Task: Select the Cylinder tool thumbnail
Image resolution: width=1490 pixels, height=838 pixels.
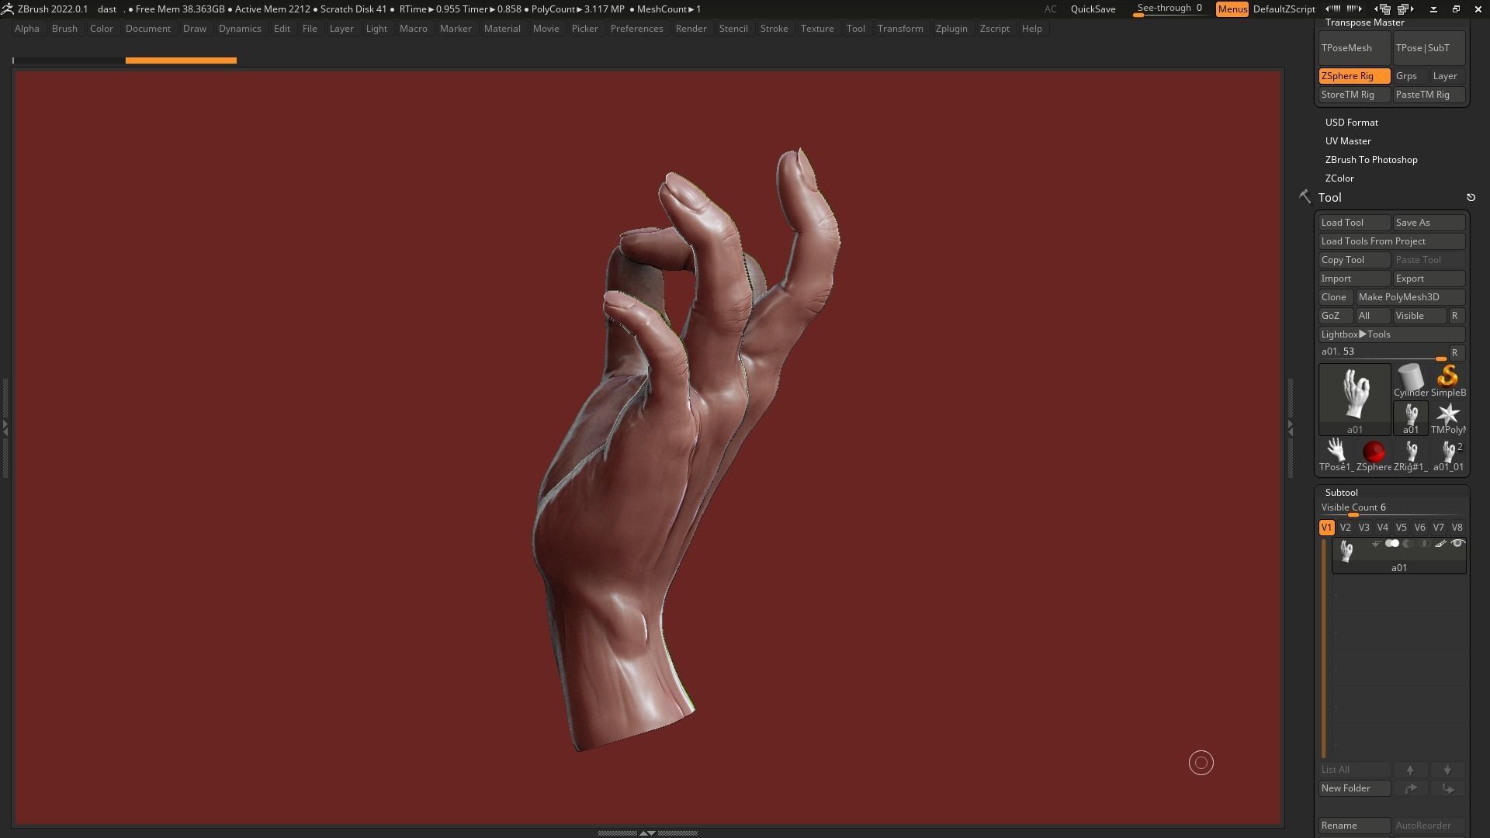Action: [1410, 381]
